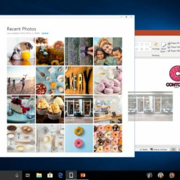Open the baking ingredients on blue photo

coord(50,80)
